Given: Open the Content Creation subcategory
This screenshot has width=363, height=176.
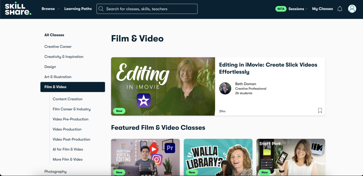Looking at the screenshot, I should 67,99.
